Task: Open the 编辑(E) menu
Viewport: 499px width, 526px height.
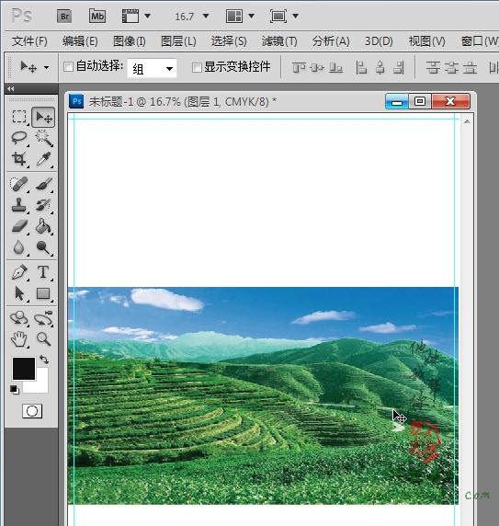Action: (80, 41)
